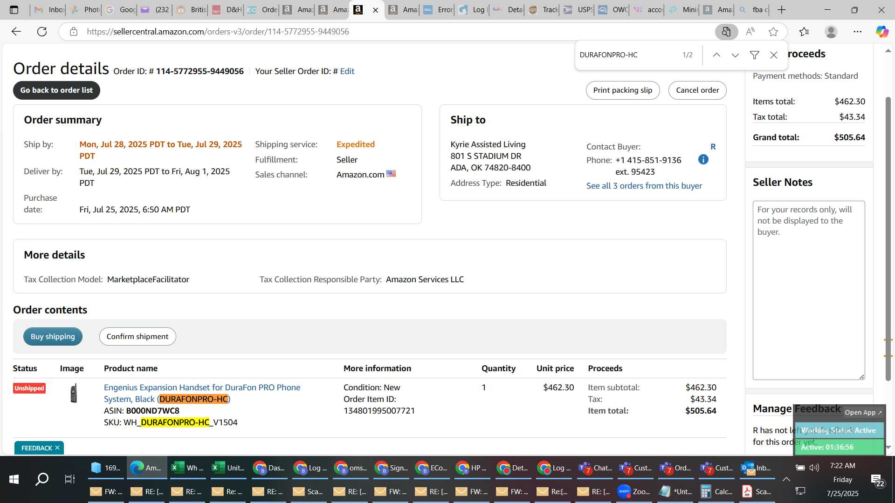
Task: Go to next find result
Action: pos(735,55)
